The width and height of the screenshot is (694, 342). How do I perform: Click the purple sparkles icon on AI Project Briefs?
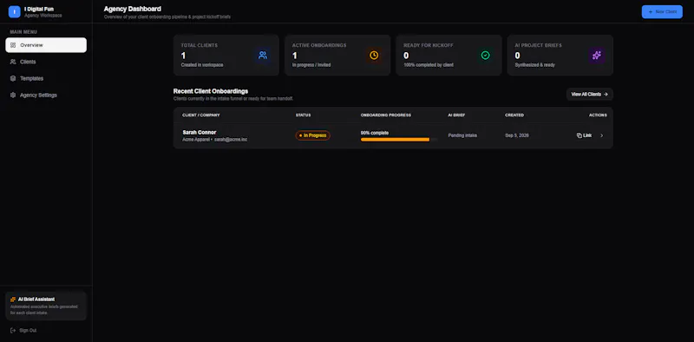coord(597,56)
